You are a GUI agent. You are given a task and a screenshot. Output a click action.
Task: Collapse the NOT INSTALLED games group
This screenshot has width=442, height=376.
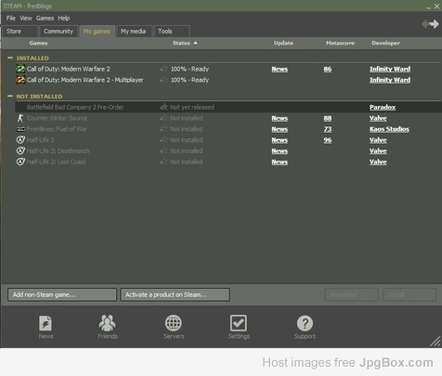tap(10, 97)
